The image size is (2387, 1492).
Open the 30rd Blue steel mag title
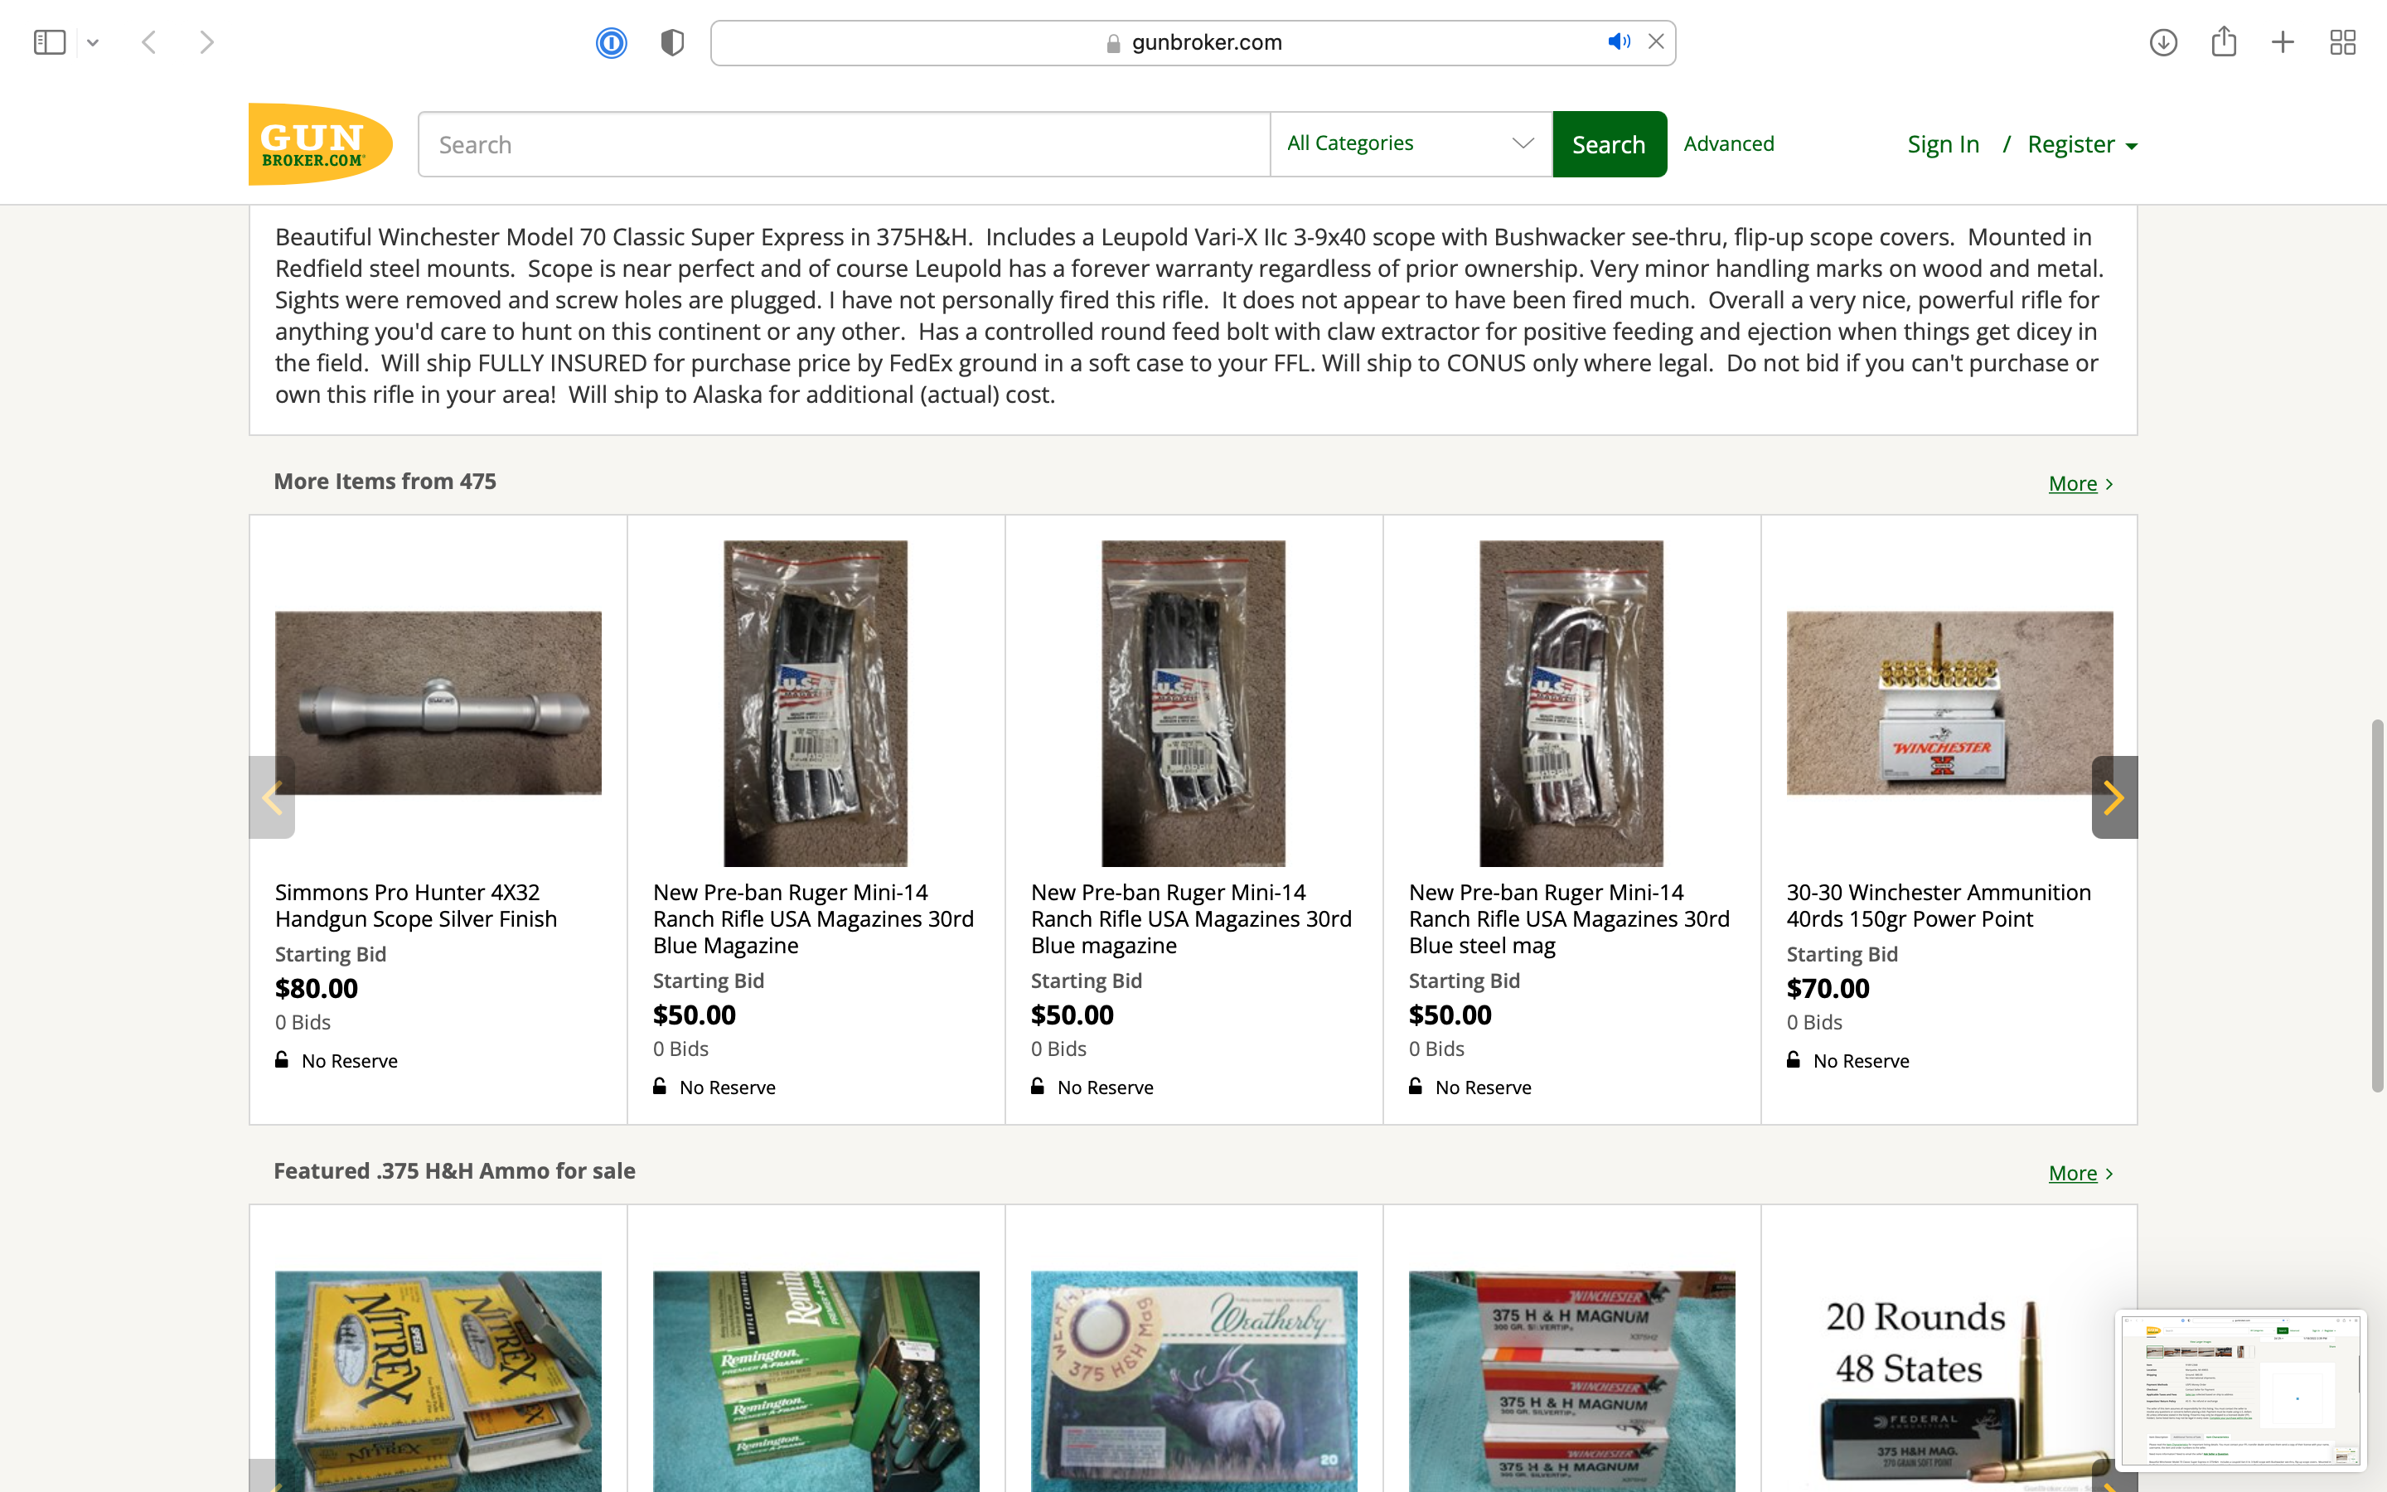[1569, 918]
